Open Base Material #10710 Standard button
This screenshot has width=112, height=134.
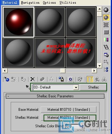69,110
